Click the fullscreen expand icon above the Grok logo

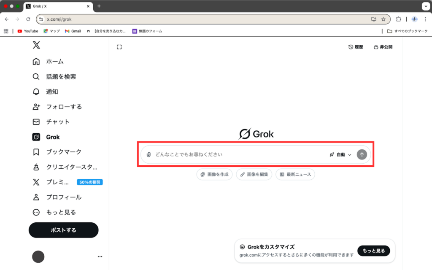(119, 47)
